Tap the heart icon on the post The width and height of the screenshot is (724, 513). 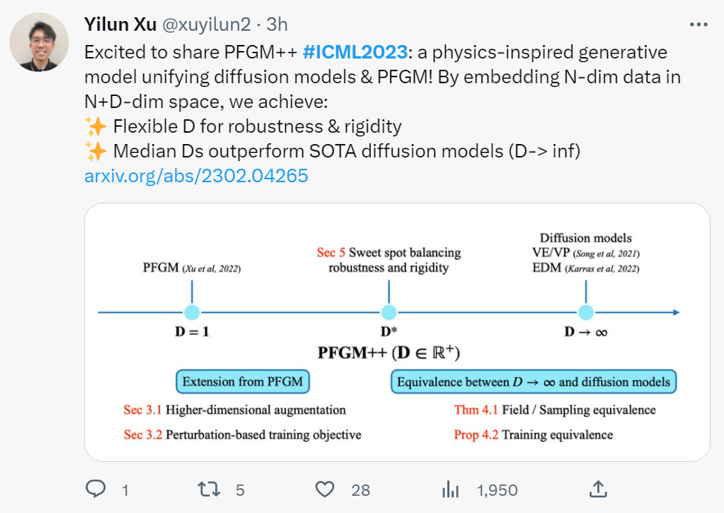324,489
